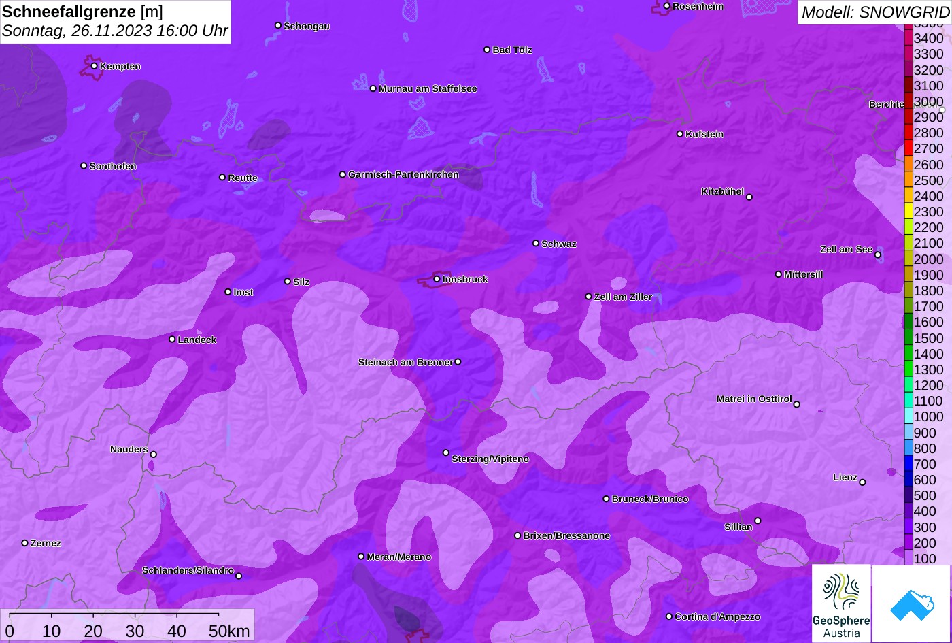Click the Steinach am Brenner marker dot
Viewport: 952px width, 643px height.
click(x=458, y=362)
